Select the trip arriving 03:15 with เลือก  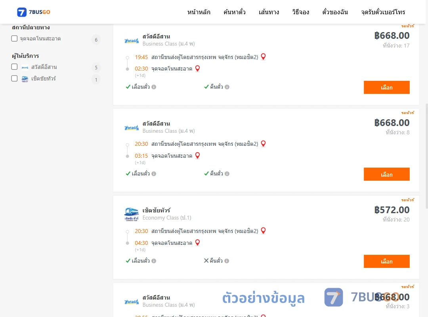(x=386, y=174)
